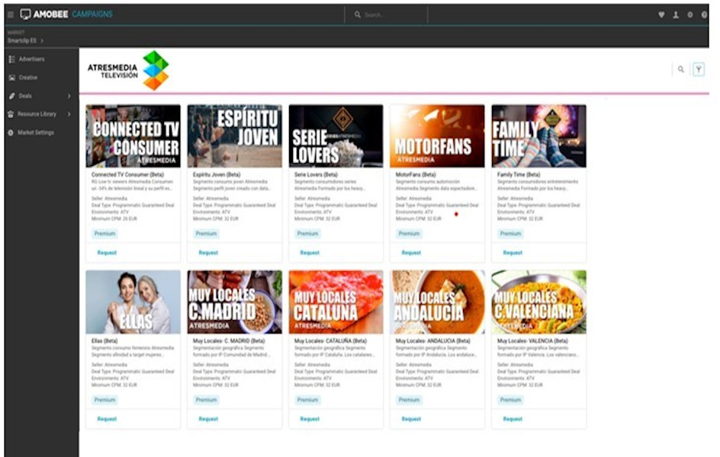Viewport: 720px width, 457px height.
Task: Open Deals in the sidebar
Action: [x=25, y=96]
